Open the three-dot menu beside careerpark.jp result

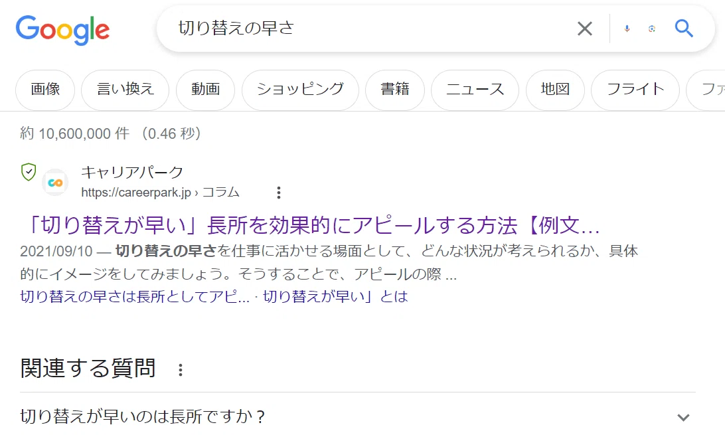[278, 193]
